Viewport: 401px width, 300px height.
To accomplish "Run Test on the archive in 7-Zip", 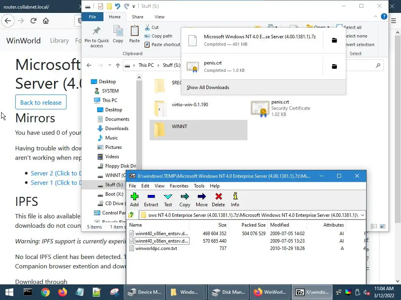I will point(168,200).
